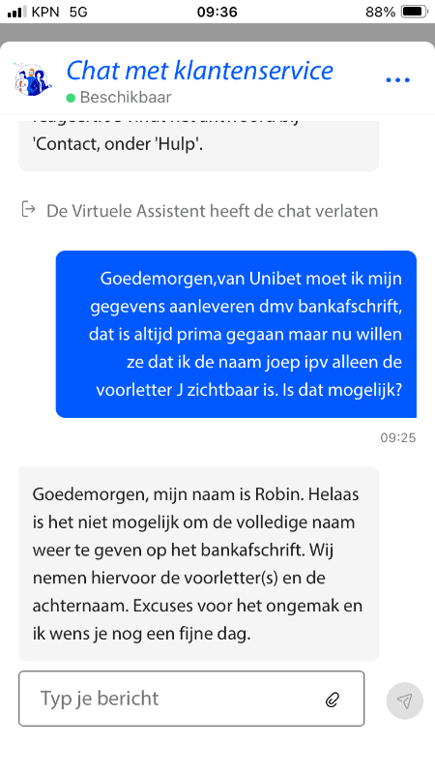
Task: Tap the battery indicator in status bar
Action: click(415, 12)
